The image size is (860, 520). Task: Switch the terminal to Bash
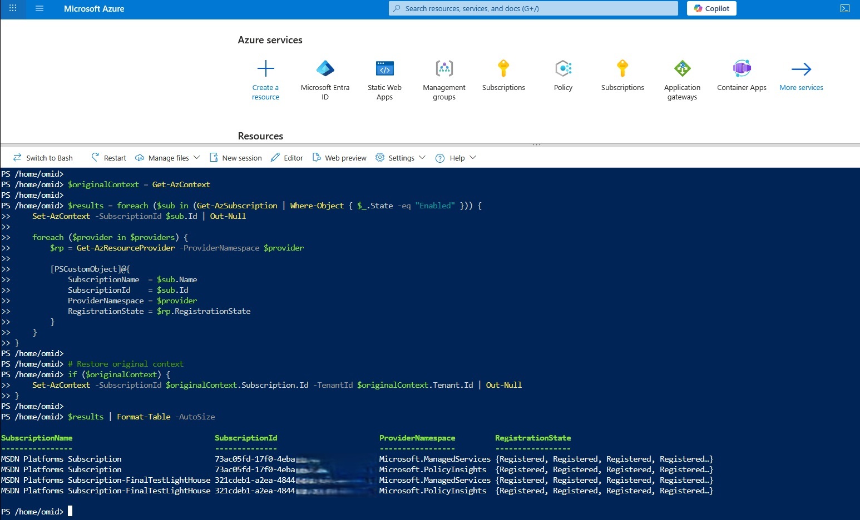tap(43, 158)
